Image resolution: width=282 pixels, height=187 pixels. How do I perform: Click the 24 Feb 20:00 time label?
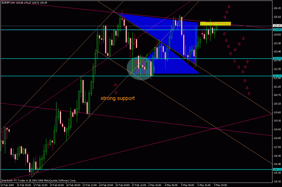[x=106, y=185]
